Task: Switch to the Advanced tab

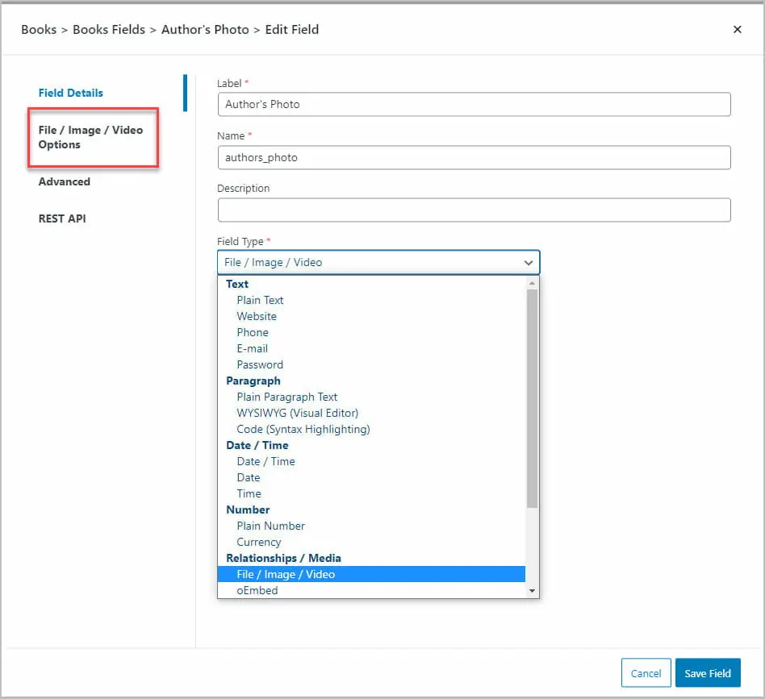Action: tap(65, 181)
